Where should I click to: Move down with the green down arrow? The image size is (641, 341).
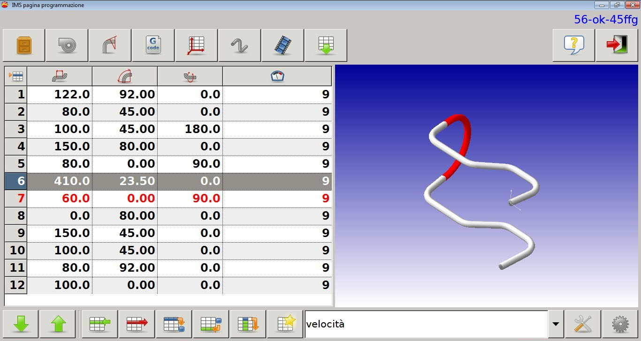pos(21,324)
